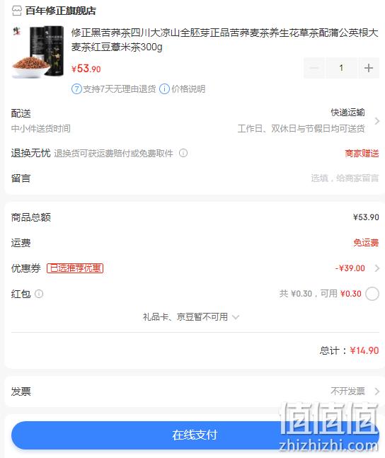The image size is (385, 458).
Task: Tap the 已选推荐优惠 coupon tag
Action: [x=75, y=268]
